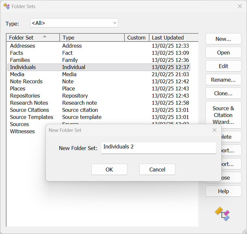Select the Places folder set row

point(99,88)
